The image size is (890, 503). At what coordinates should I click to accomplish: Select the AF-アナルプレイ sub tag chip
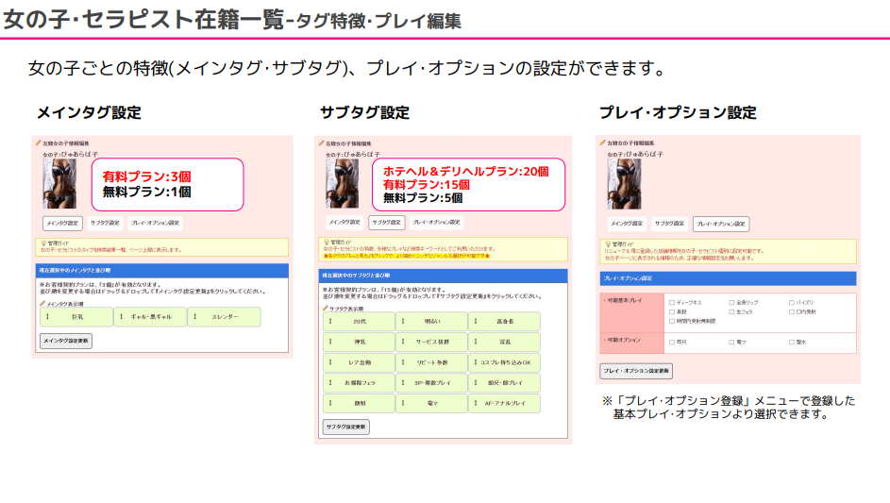click(x=504, y=403)
